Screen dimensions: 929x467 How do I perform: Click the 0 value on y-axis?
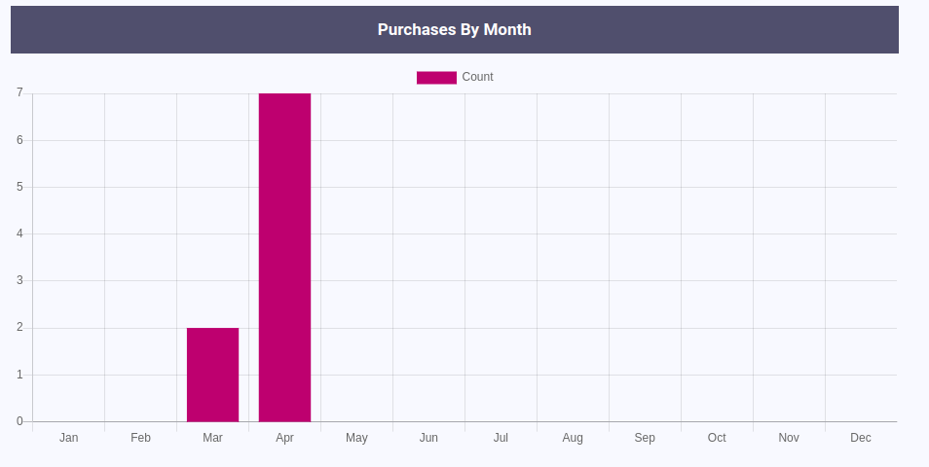[19, 421]
